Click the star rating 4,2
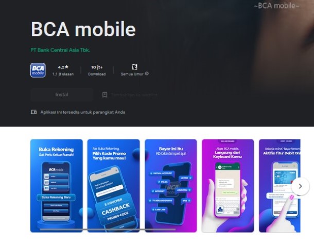Viewport: 314px width, 247px height. tap(63, 67)
